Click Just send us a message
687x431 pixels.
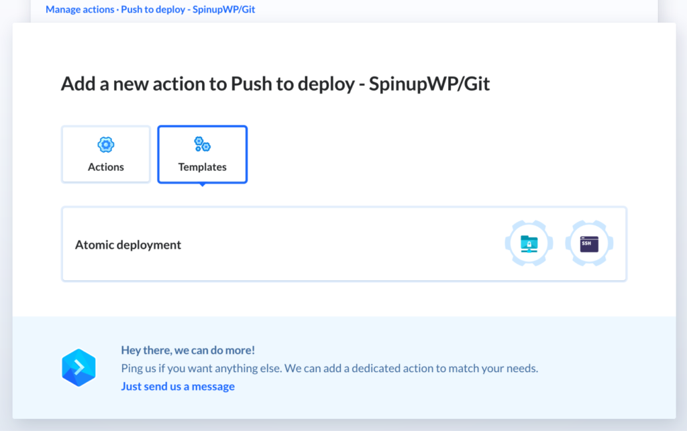tap(177, 386)
